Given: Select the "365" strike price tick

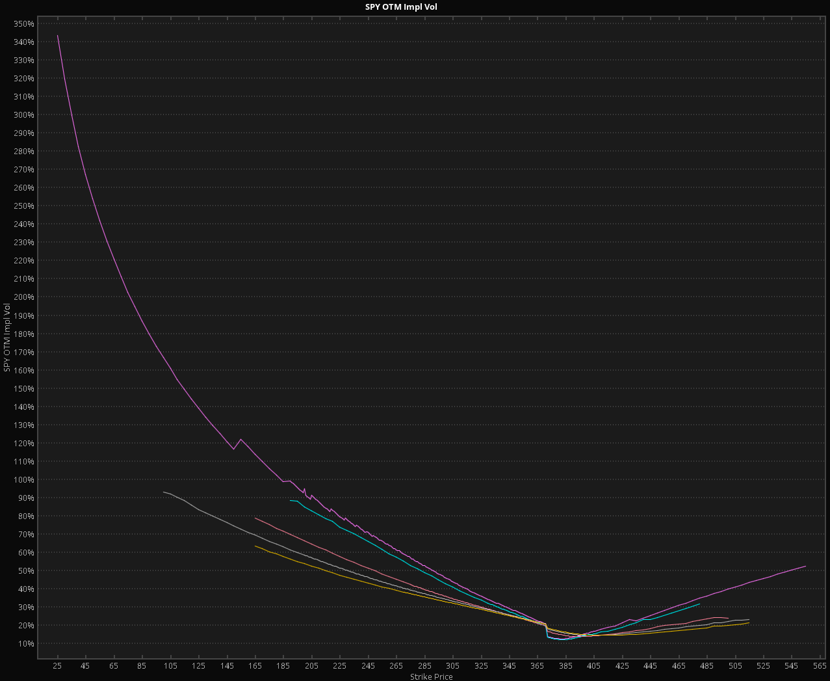Looking at the screenshot, I should tap(538, 667).
